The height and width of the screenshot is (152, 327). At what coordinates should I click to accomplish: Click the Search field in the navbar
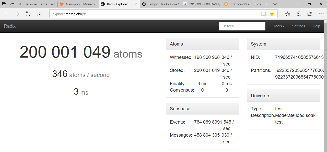(242, 26)
